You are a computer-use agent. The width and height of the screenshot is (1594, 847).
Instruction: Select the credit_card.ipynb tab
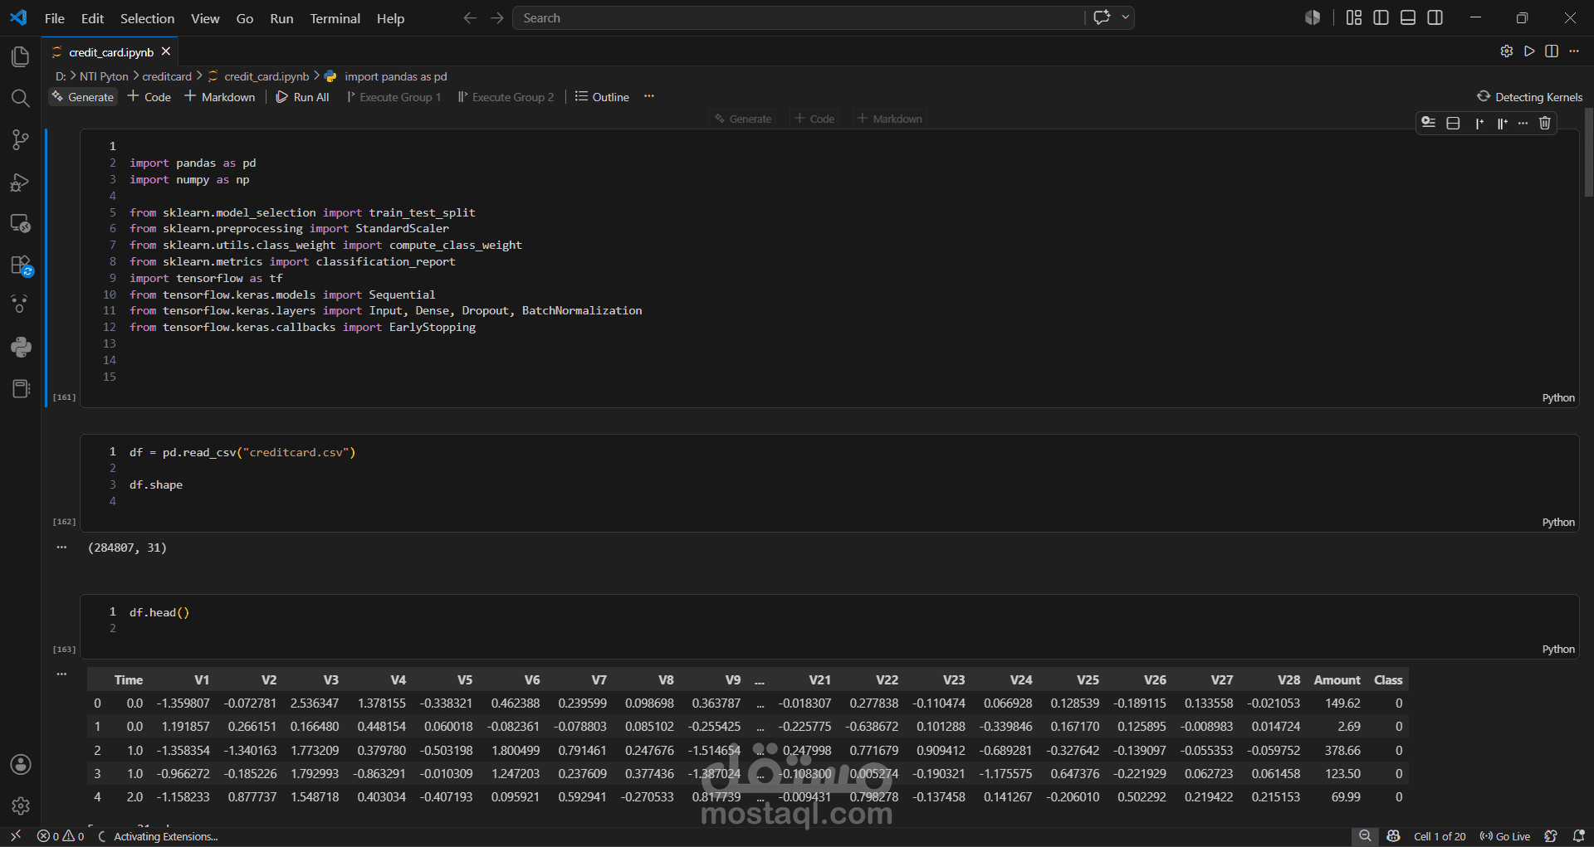click(110, 52)
